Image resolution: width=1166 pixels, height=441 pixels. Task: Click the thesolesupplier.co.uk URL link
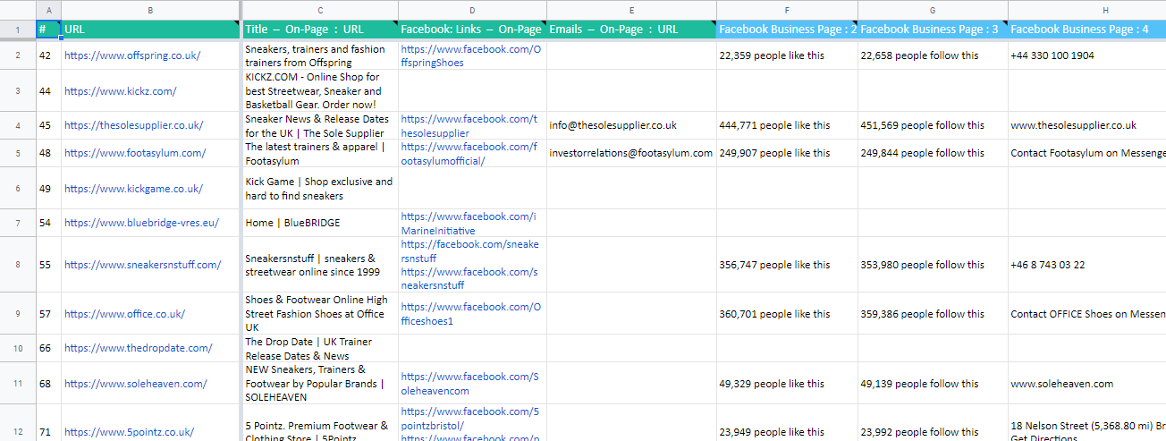134,125
